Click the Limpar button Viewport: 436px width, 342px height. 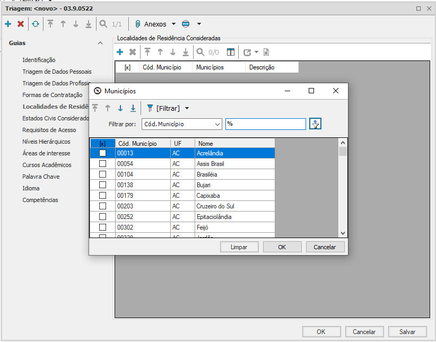coord(239,247)
